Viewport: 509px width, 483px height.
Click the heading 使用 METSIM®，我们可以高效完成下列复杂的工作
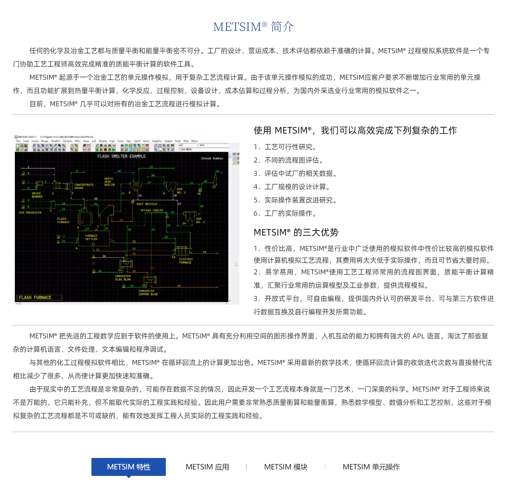click(355, 130)
